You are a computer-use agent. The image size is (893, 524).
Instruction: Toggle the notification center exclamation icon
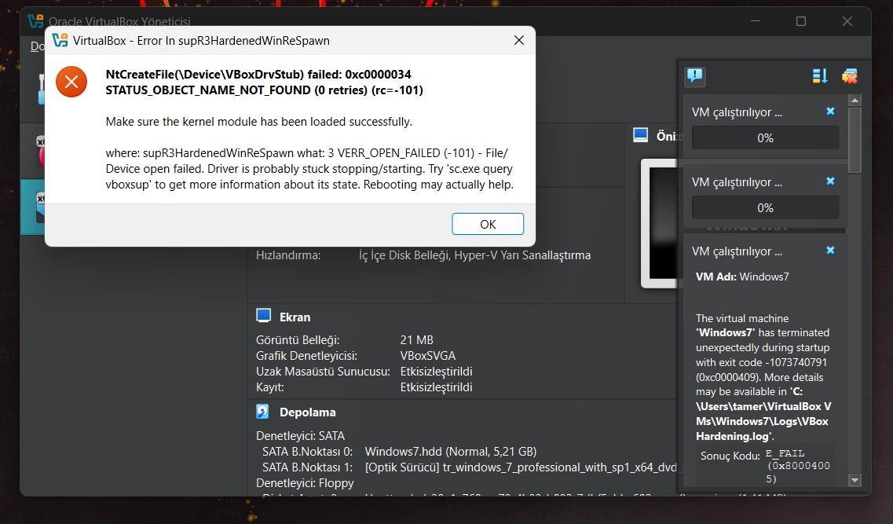coord(695,75)
